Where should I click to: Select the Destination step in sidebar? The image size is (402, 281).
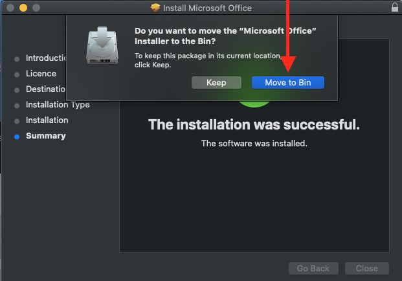[46, 89]
